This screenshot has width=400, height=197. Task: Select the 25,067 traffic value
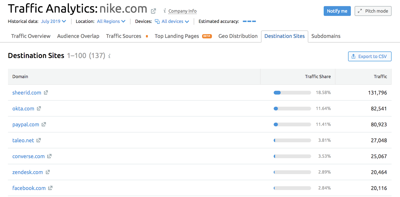pyautogui.click(x=379, y=156)
